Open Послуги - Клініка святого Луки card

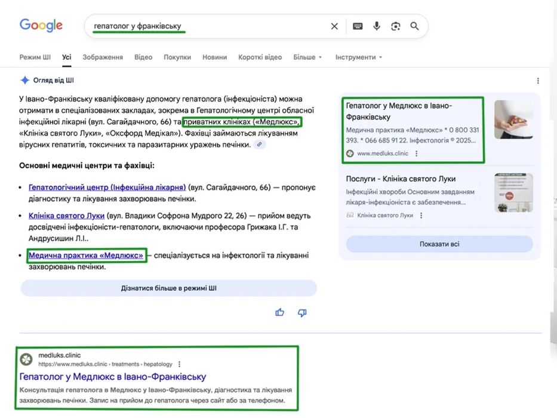click(401, 179)
